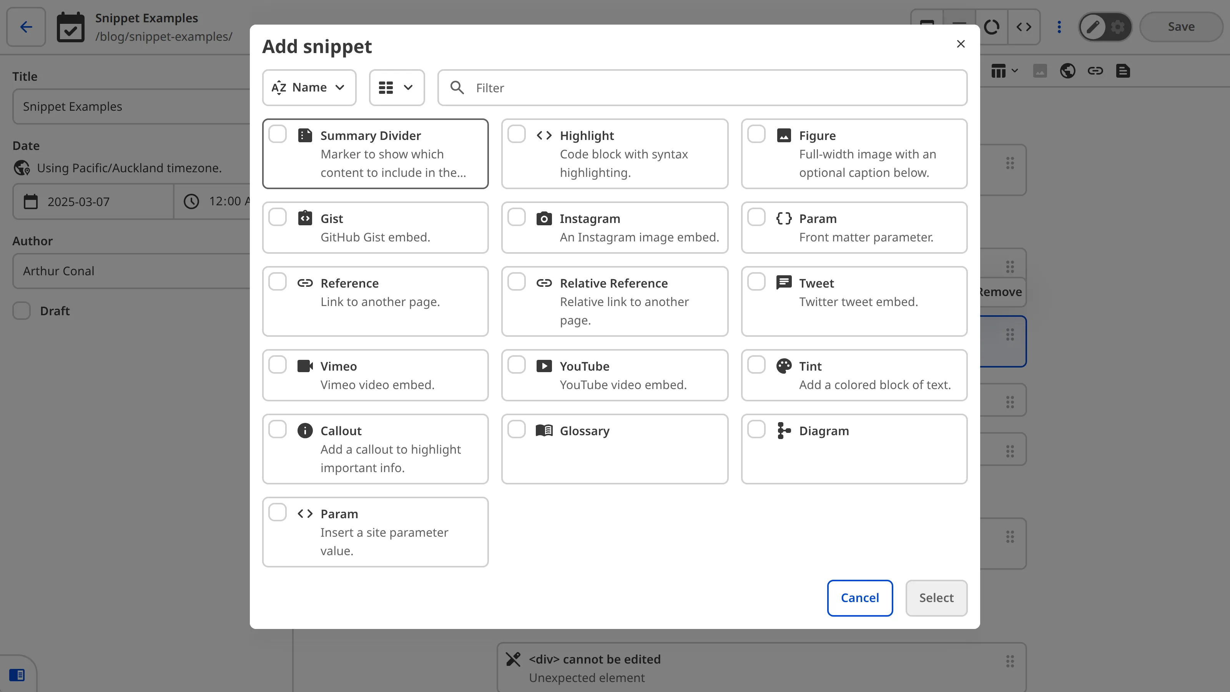1230x692 pixels.
Task: Click the magnifier icon in Filter
Action: coord(457,87)
